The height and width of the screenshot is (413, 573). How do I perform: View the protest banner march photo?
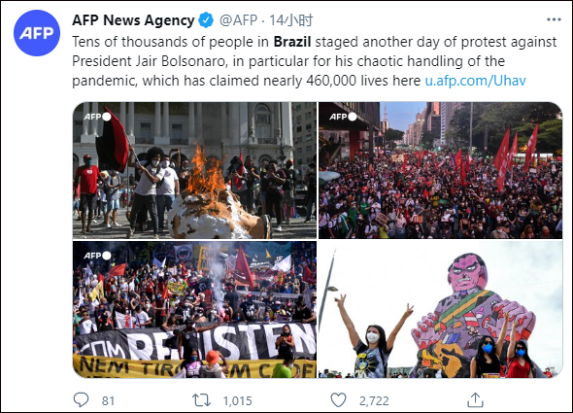(x=194, y=309)
